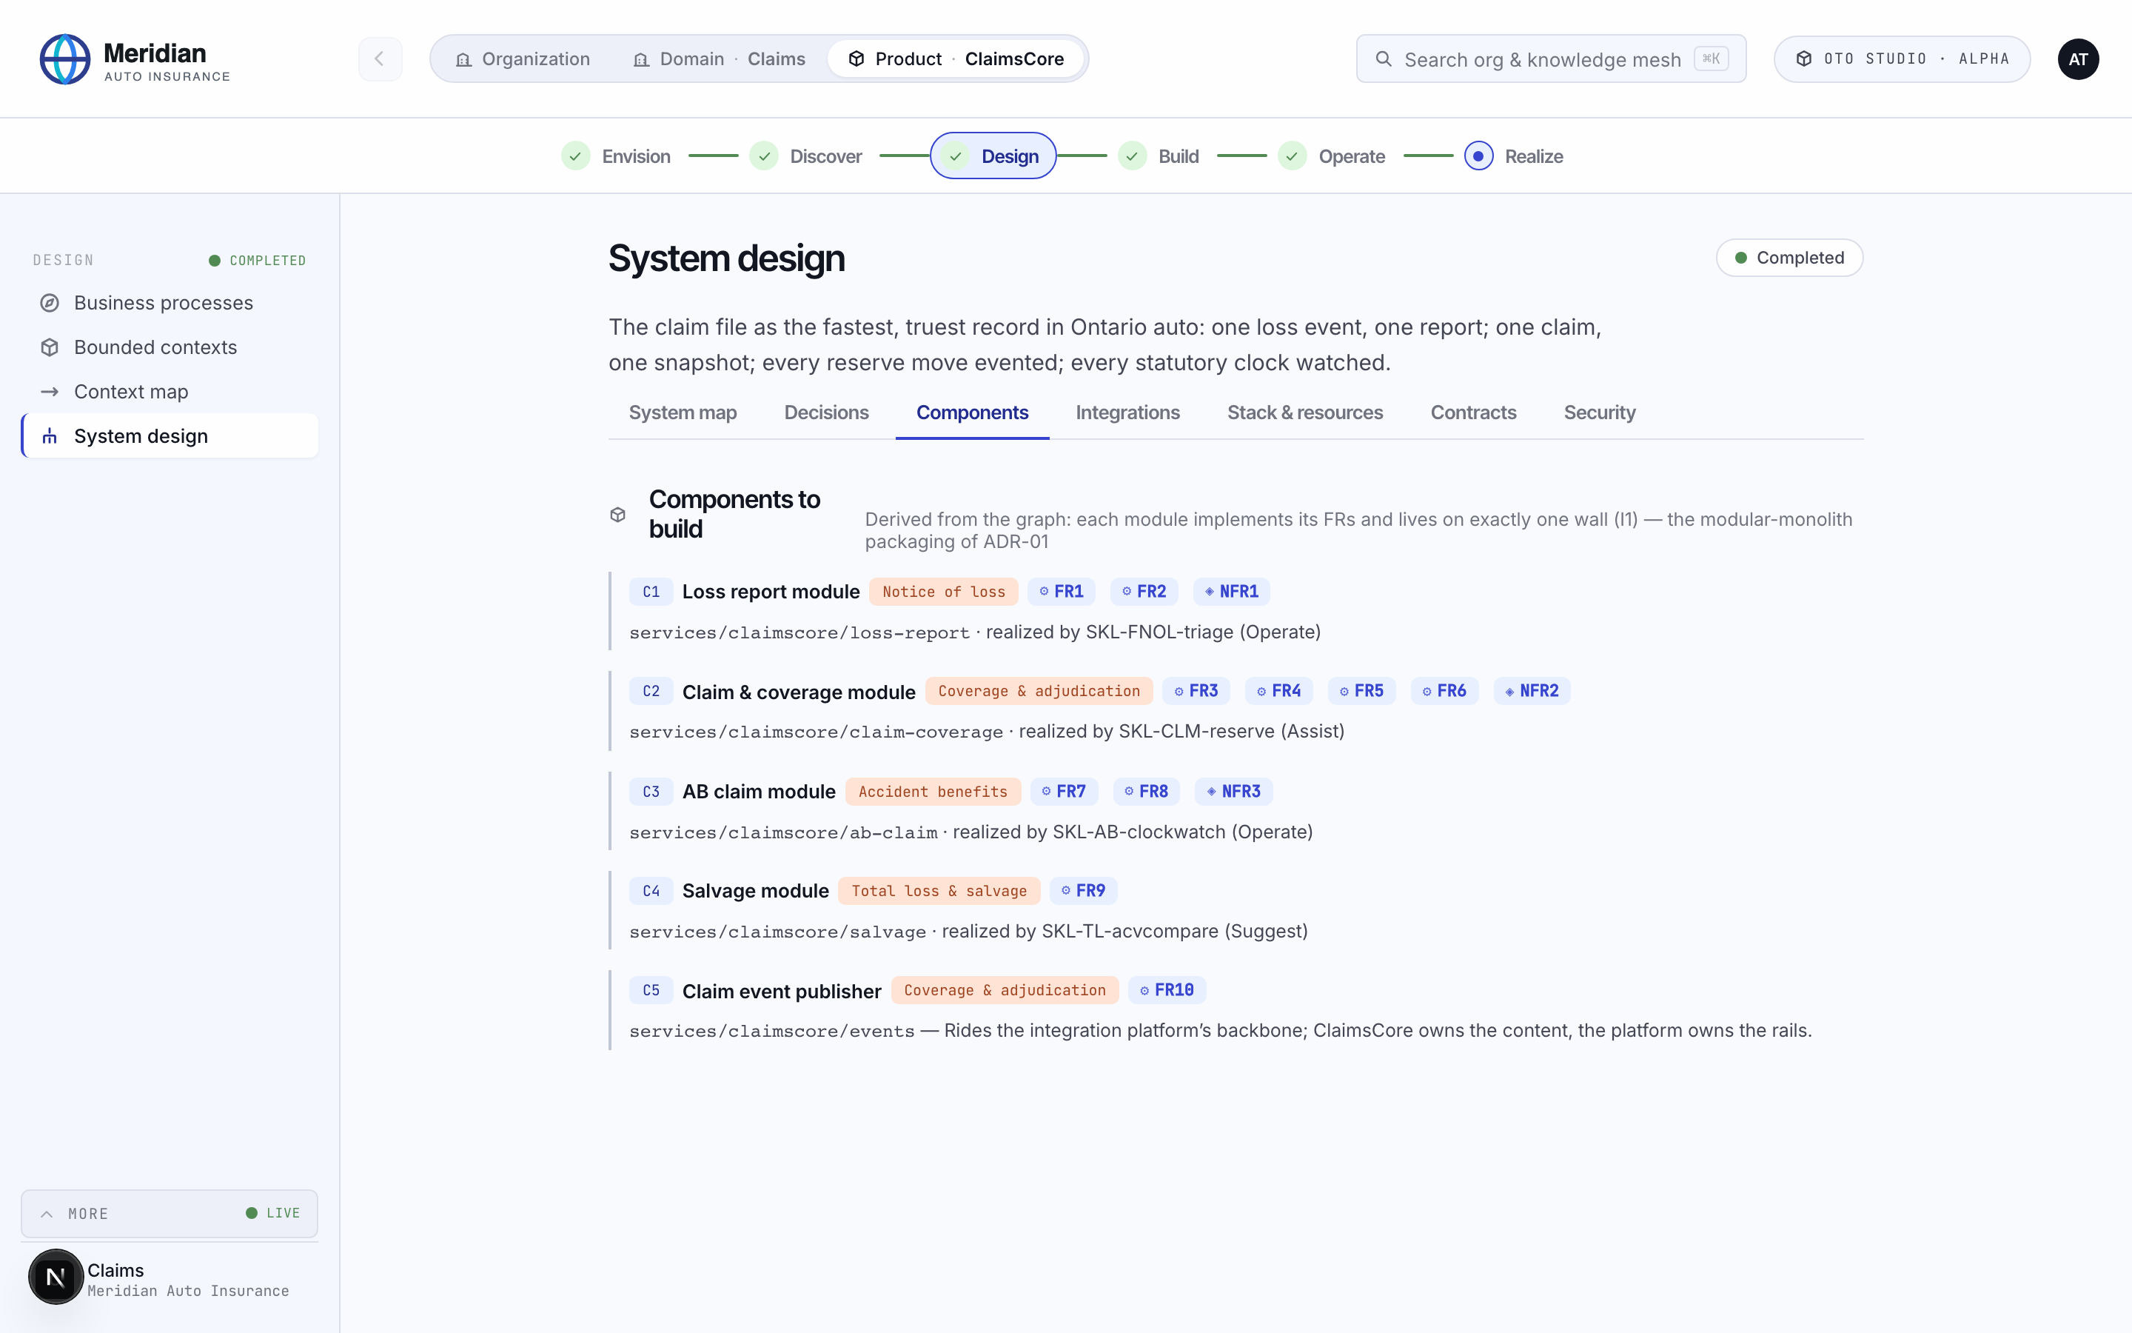Click the search magnifier icon

(1383, 59)
